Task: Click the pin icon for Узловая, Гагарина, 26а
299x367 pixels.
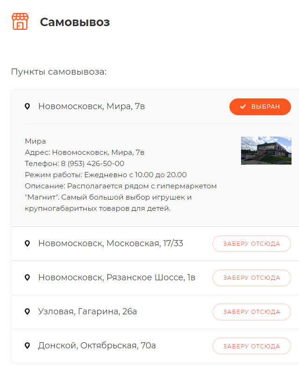Action: [27, 312]
